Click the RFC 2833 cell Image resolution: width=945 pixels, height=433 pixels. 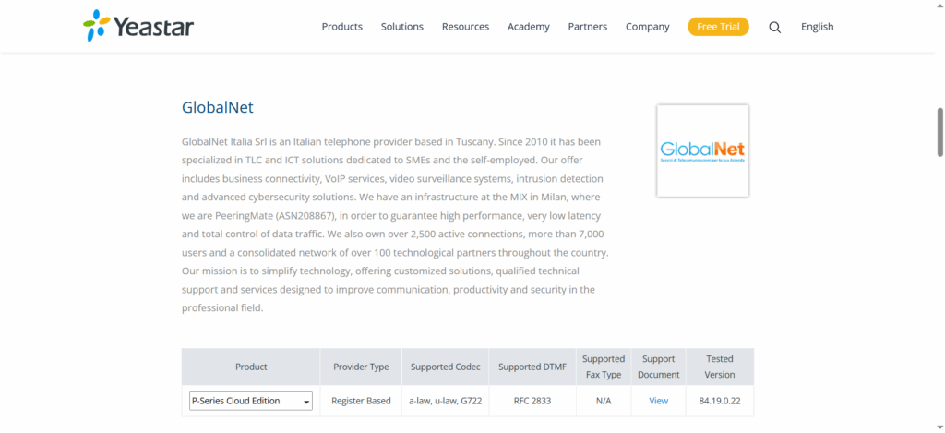click(532, 401)
